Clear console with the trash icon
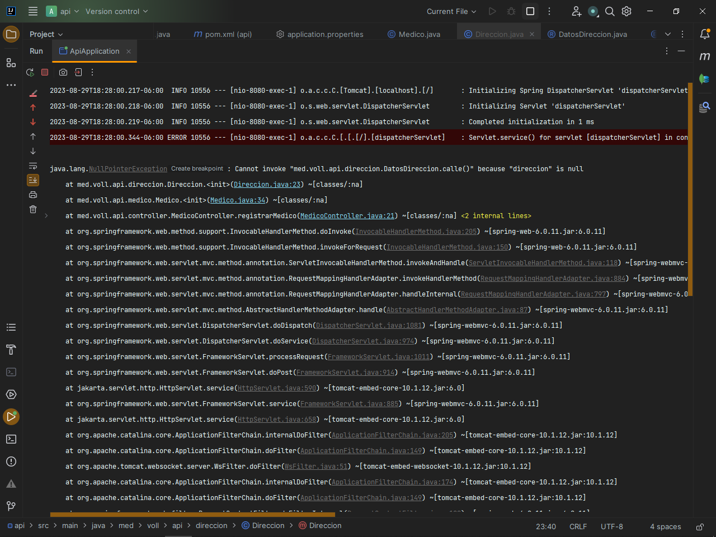Image resolution: width=716 pixels, height=537 pixels. click(33, 209)
